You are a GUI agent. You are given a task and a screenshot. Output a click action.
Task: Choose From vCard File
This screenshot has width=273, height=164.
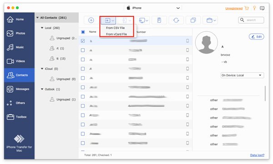coord(116,34)
